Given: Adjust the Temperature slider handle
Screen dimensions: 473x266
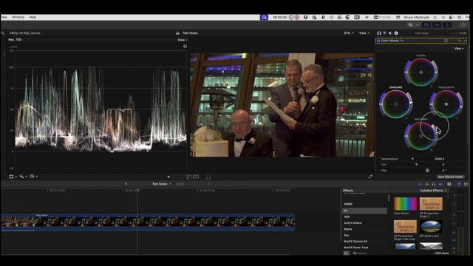Looking at the screenshot, I should (x=412, y=159).
